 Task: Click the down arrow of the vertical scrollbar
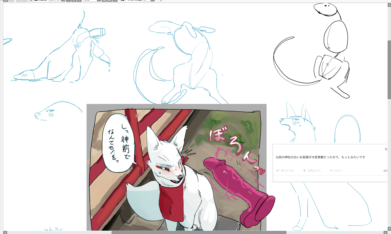389,229
